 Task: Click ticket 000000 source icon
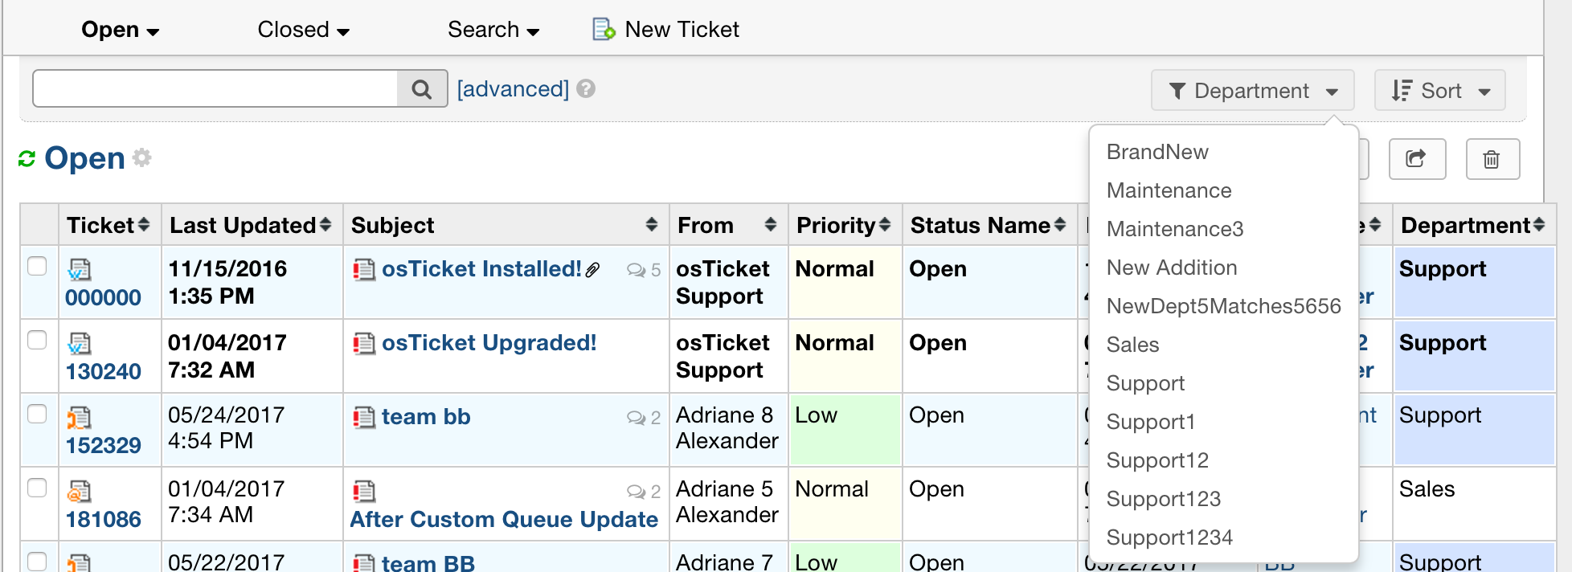click(80, 269)
